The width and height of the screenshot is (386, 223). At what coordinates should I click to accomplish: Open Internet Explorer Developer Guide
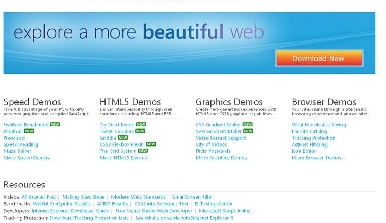click(70, 211)
